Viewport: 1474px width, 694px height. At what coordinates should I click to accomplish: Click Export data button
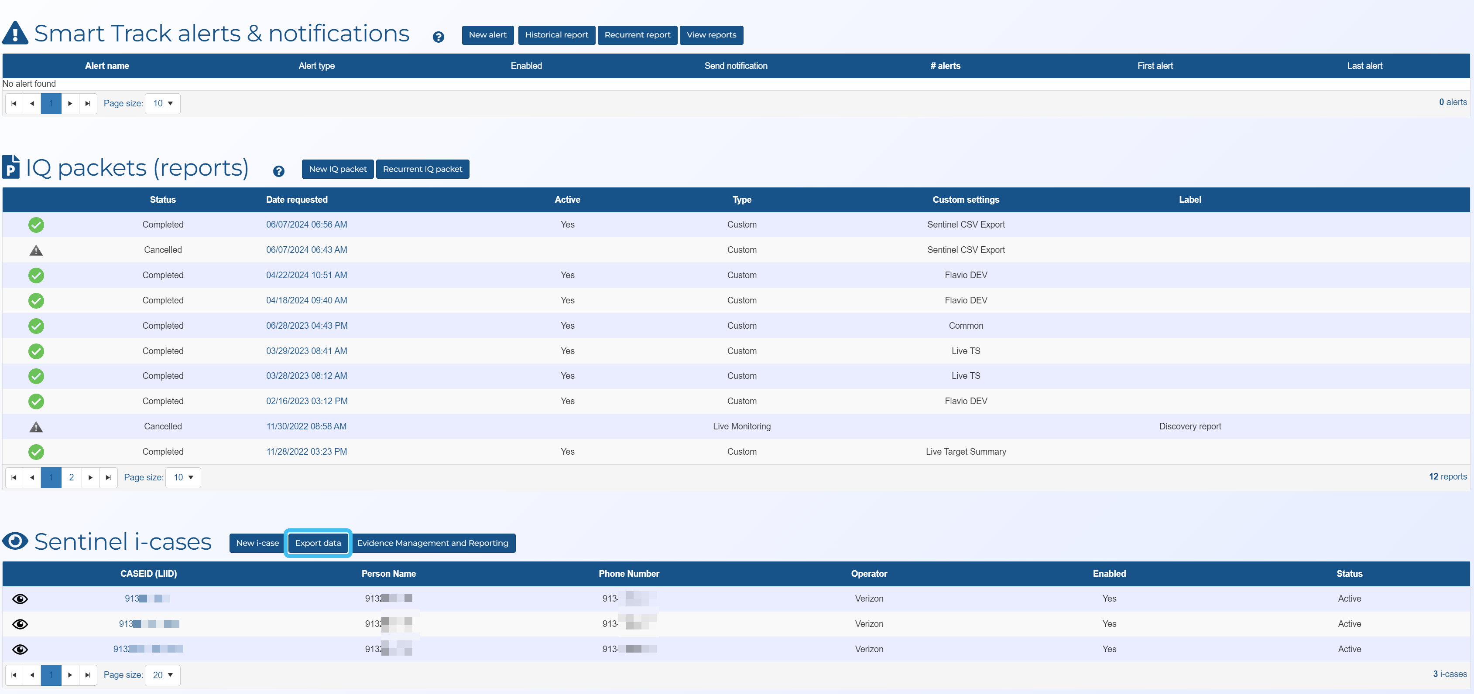(x=318, y=543)
